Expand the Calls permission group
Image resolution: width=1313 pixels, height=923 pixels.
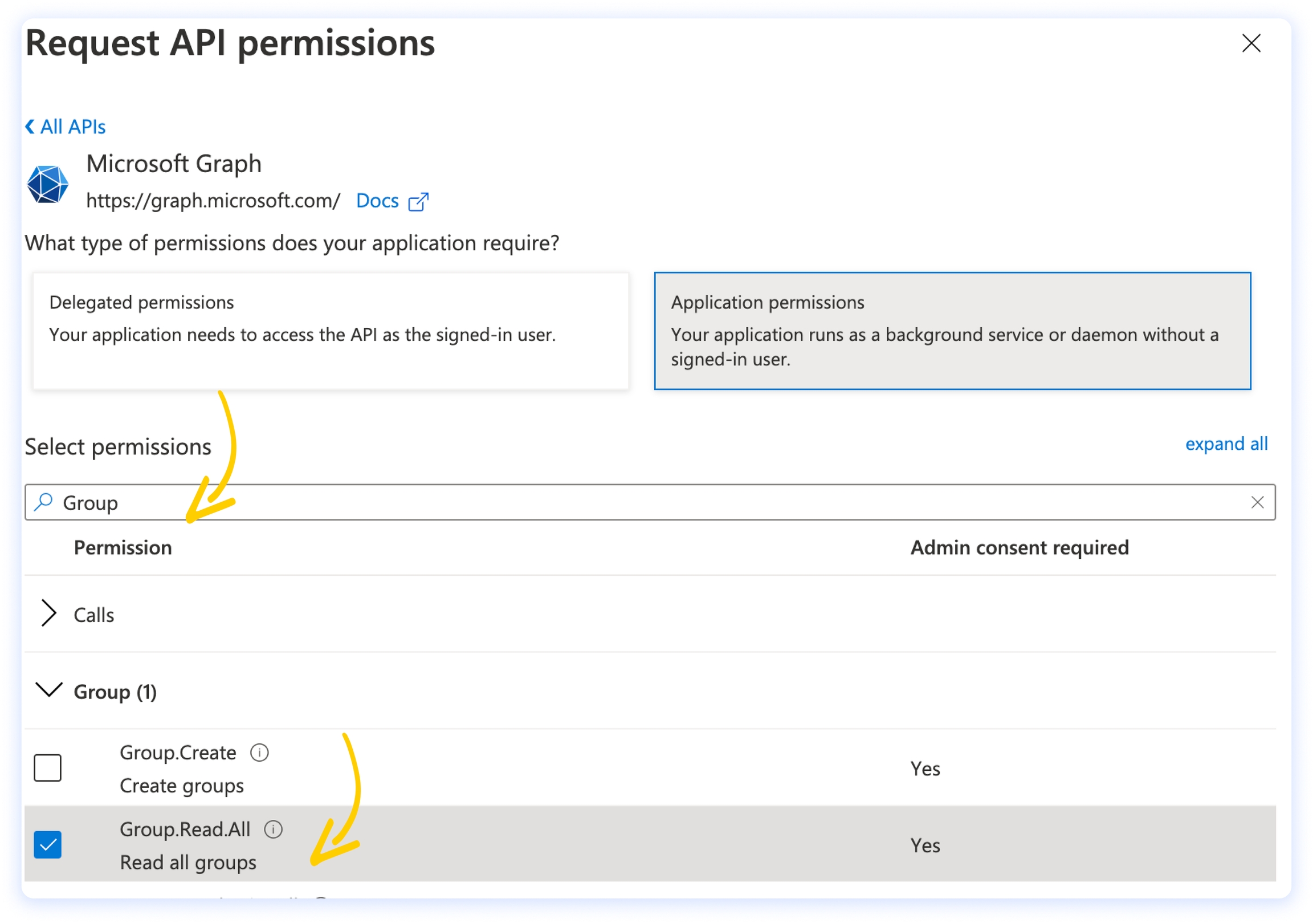point(49,614)
